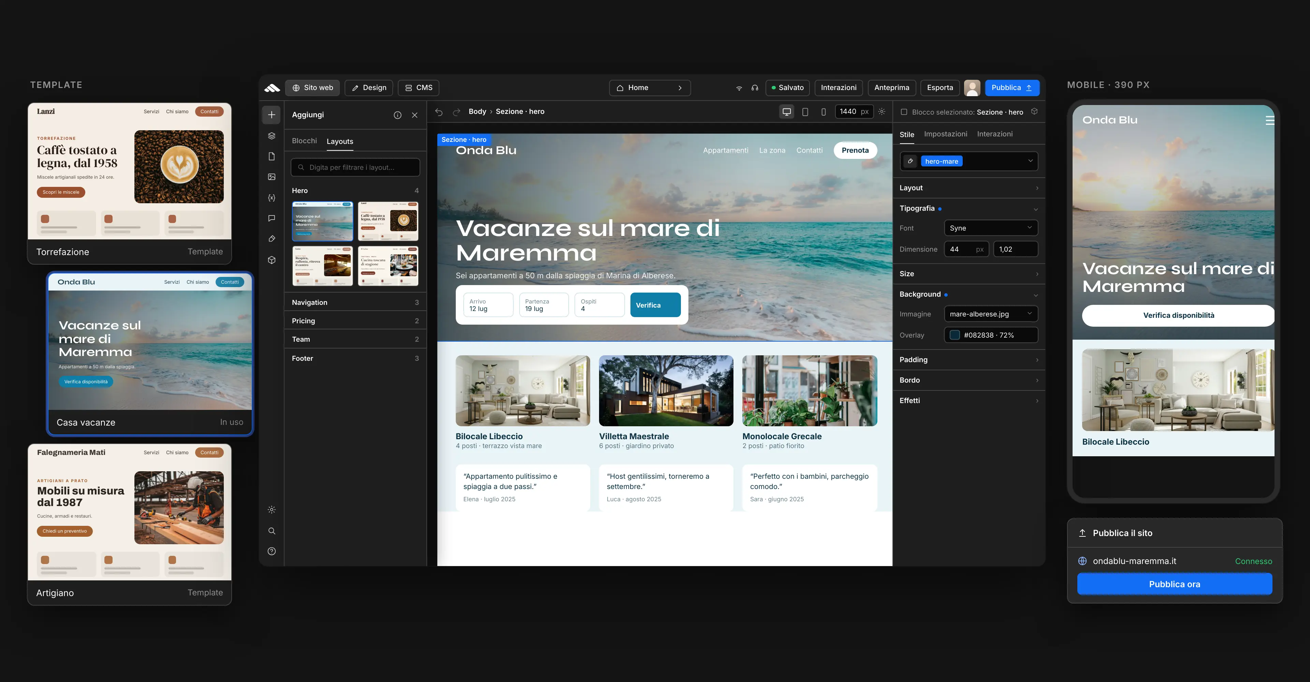
Task: Click Verifica button in hero booking form
Action: pos(655,305)
